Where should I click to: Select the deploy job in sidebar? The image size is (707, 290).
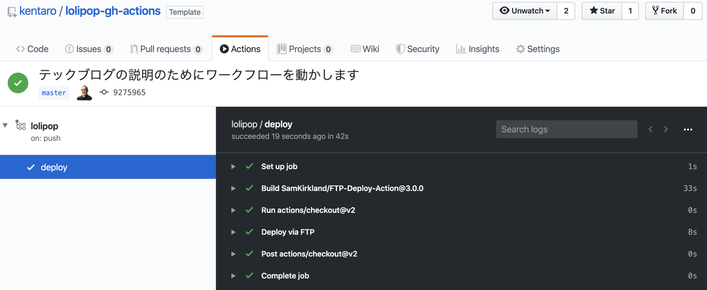[108, 167]
